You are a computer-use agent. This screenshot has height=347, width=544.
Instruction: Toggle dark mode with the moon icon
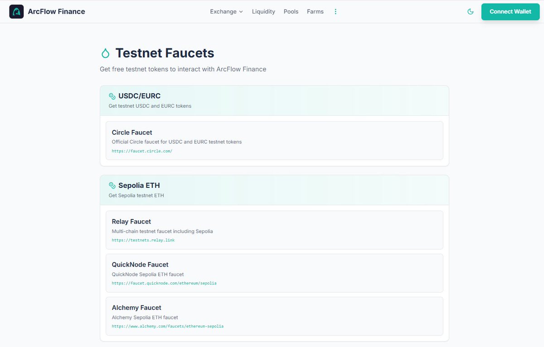point(470,12)
